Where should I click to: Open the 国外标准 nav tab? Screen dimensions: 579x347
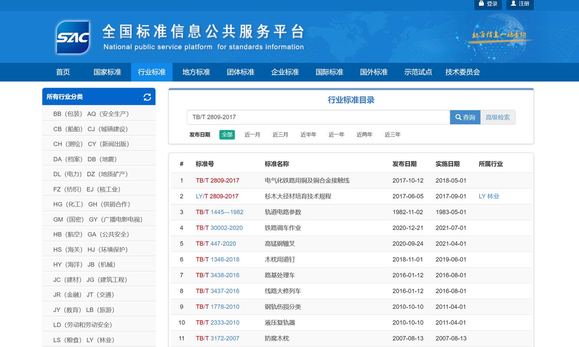[374, 72]
